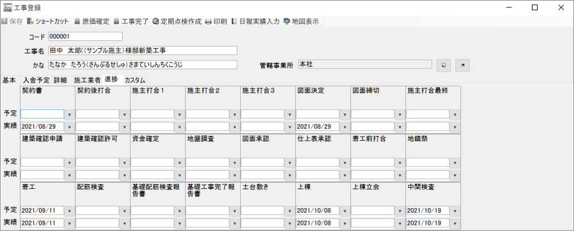Click the 着工 実績 date 2021/09/11
574x231 pixels.
coord(43,224)
